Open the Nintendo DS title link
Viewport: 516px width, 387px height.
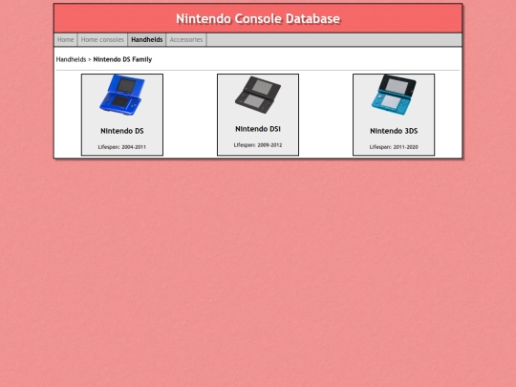click(122, 131)
